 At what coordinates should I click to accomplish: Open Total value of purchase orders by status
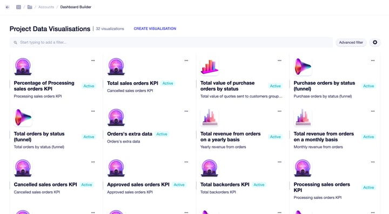click(x=227, y=86)
